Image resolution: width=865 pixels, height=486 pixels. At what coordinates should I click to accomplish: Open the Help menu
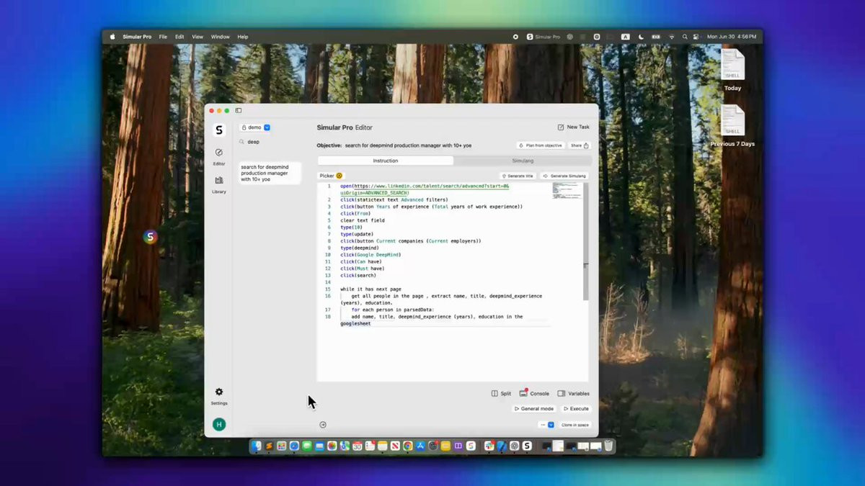click(243, 37)
